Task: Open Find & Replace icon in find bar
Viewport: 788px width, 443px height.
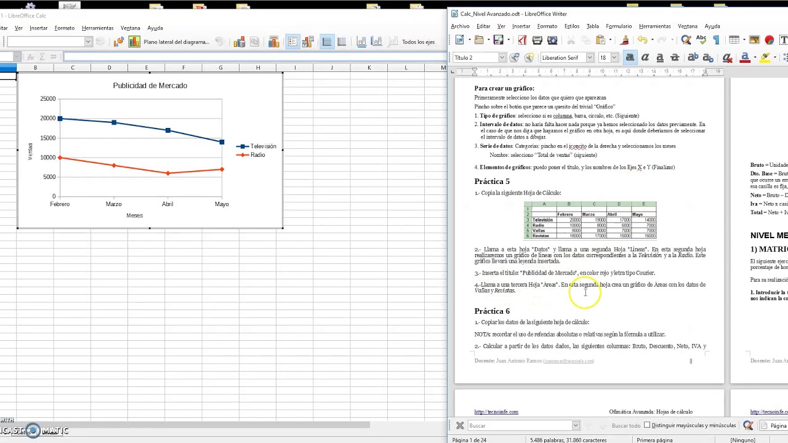Action: pos(748,426)
